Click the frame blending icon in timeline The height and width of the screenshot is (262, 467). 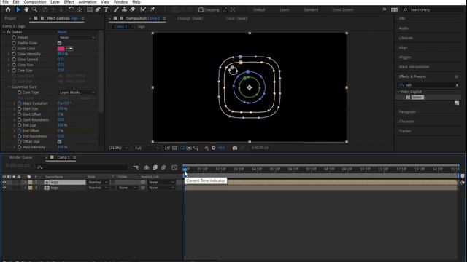tap(155, 167)
